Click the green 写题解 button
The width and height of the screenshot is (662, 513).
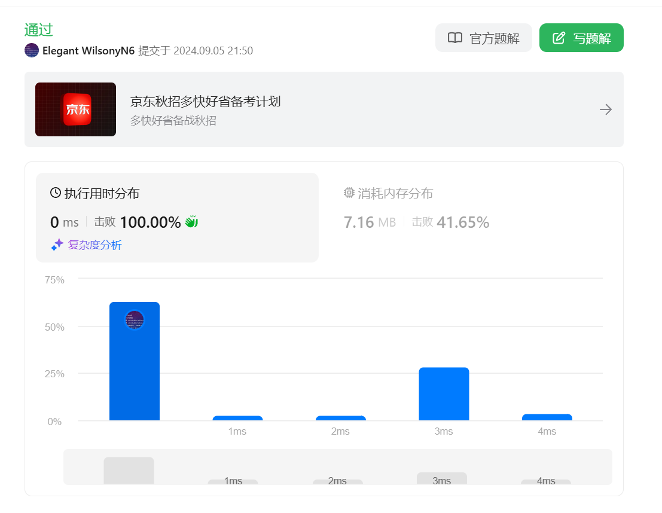coord(581,38)
